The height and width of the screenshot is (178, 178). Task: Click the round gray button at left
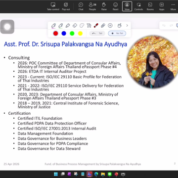(x=7, y=27)
